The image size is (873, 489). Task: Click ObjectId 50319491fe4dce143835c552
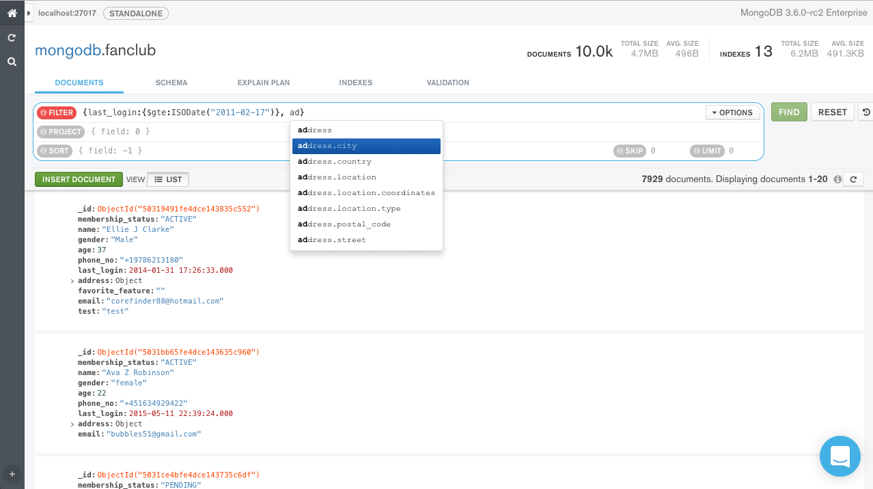click(x=178, y=209)
